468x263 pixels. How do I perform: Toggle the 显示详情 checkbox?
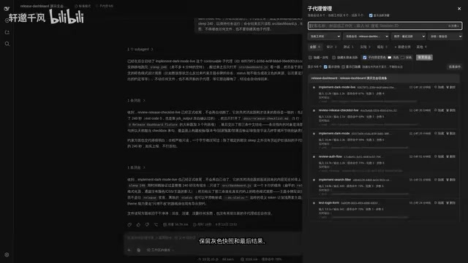click(x=325, y=66)
